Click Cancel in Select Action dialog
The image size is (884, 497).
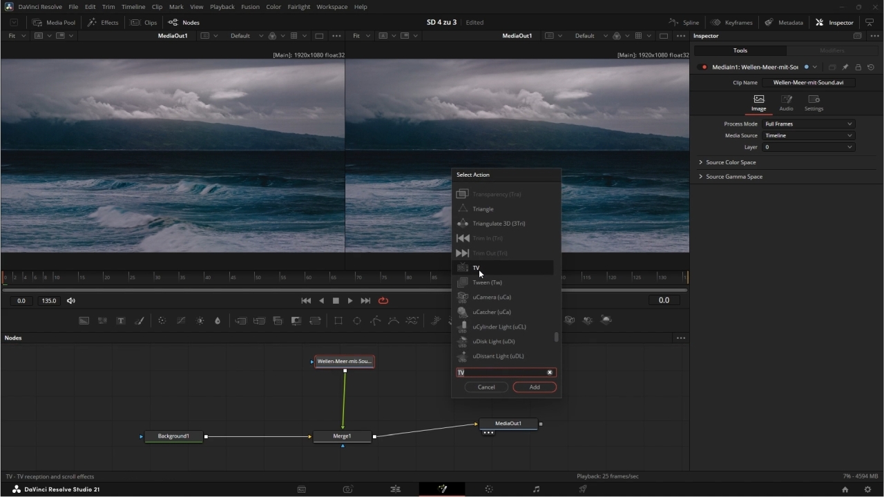486,387
